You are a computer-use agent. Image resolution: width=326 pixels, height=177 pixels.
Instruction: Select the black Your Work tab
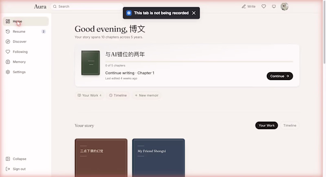(x=267, y=125)
